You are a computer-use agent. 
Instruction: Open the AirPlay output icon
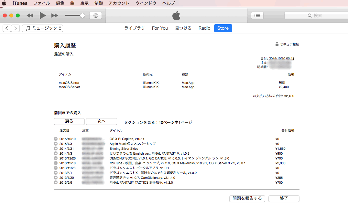tap(95, 15)
